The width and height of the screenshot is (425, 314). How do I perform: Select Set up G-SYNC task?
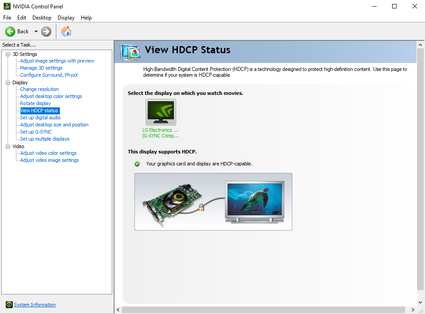click(36, 132)
